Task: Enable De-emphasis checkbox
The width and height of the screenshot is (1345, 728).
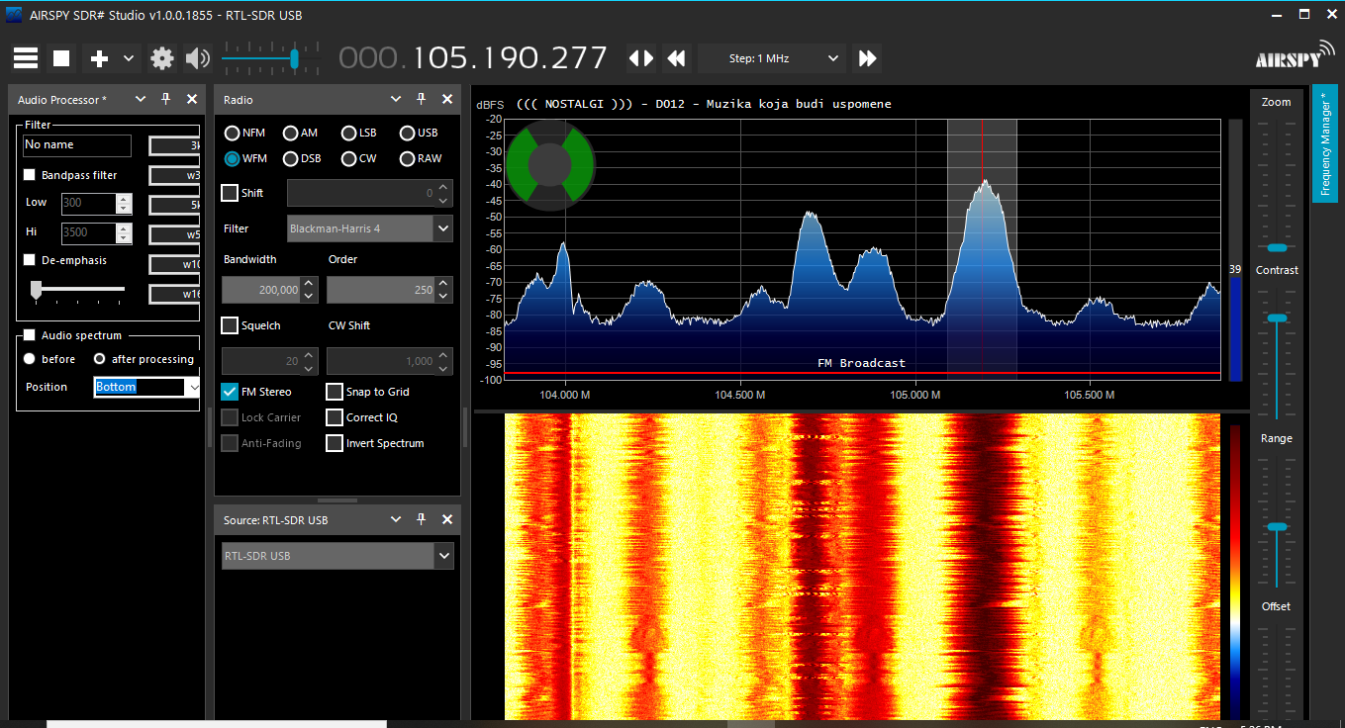Action: 30,260
